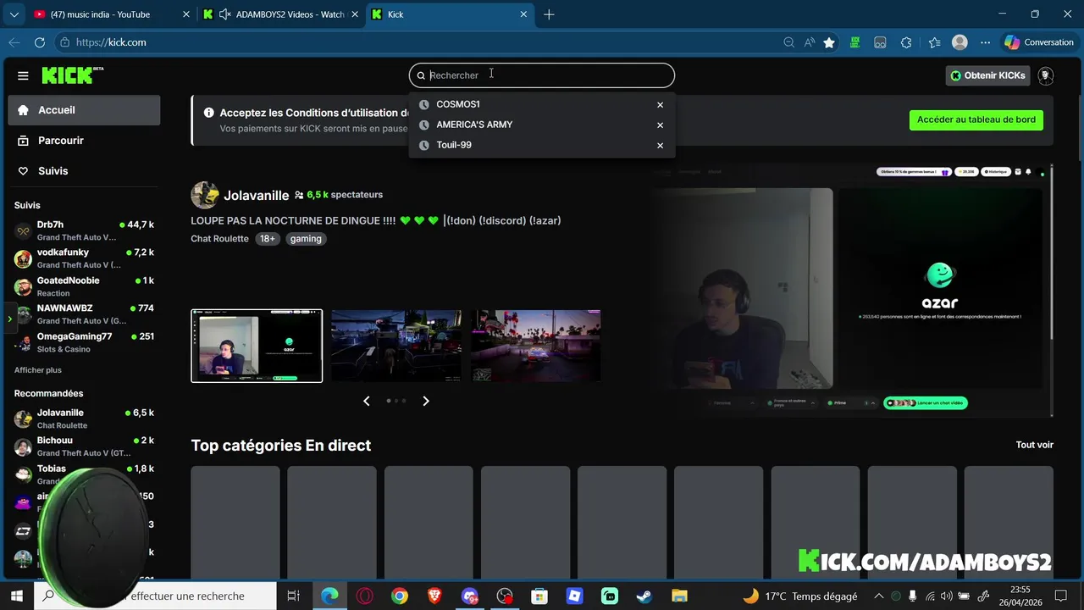Toggle favorite star for this page
1084x610 pixels.
pyautogui.click(x=829, y=42)
